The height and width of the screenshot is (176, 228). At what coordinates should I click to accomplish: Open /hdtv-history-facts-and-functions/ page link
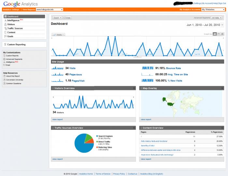(x=154, y=141)
